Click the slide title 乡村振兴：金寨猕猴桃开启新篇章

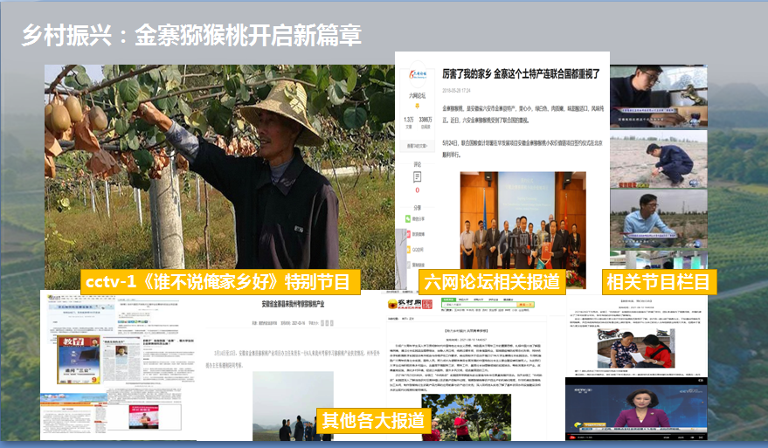(191, 35)
